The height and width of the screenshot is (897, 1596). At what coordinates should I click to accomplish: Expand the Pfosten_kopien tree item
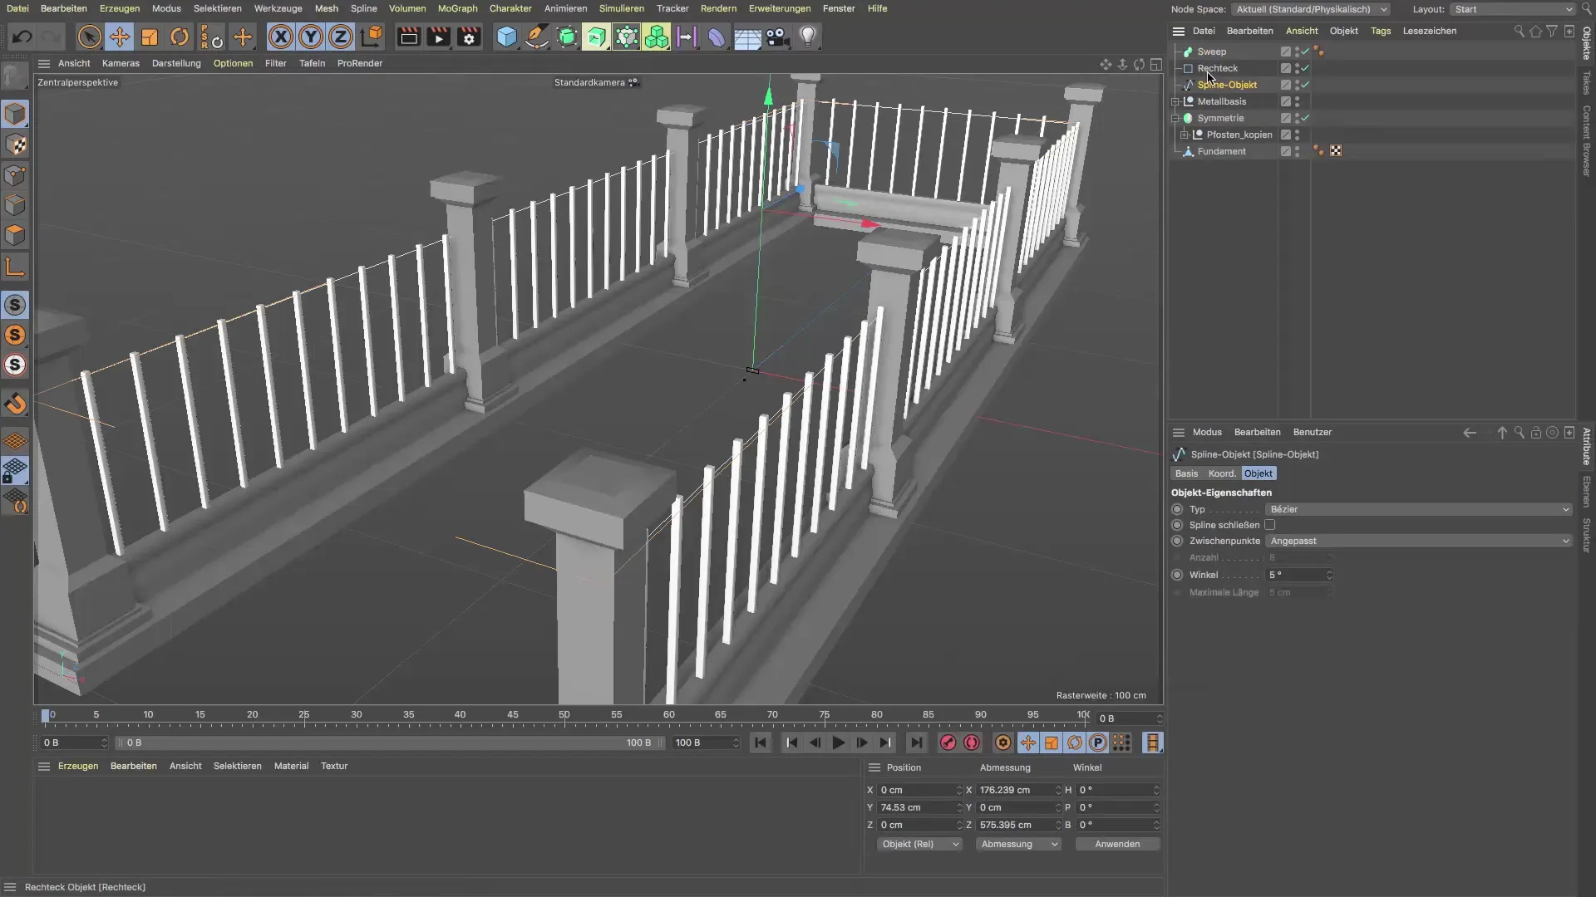1185,135
